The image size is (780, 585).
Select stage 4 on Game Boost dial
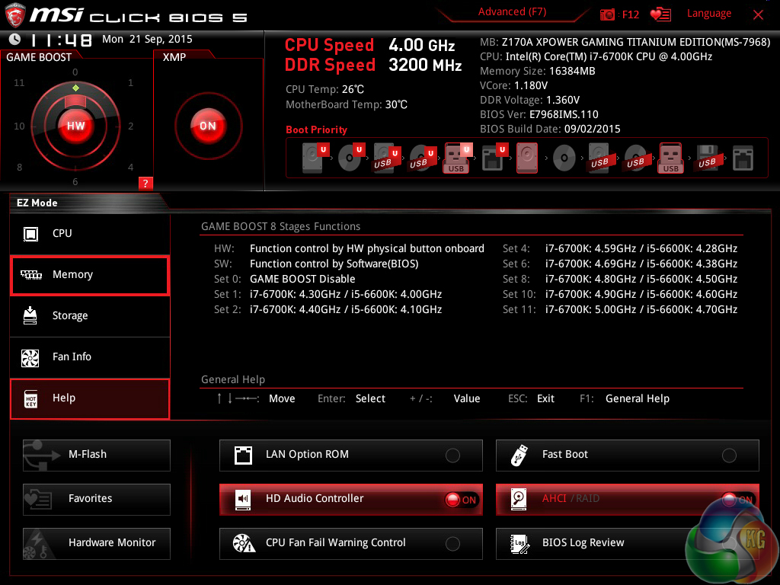tap(130, 168)
